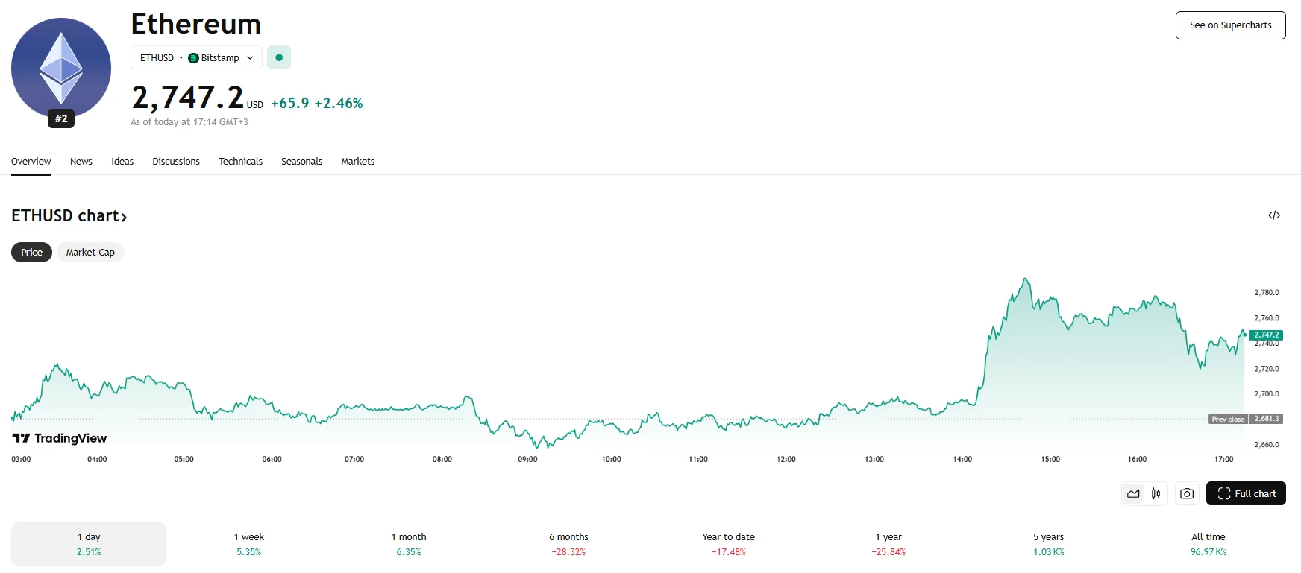Screen dimensions: 1301x573
Task: Select the All time range
Action: [x=1208, y=544]
